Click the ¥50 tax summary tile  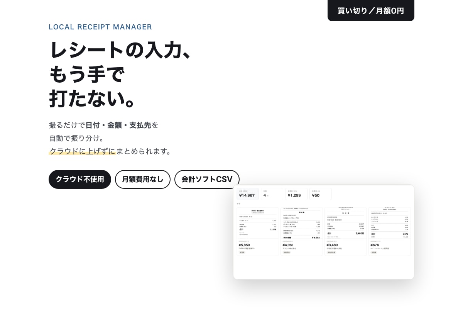(321, 194)
